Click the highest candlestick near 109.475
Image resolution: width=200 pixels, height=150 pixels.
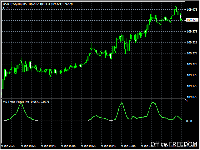tap(176, 8)
